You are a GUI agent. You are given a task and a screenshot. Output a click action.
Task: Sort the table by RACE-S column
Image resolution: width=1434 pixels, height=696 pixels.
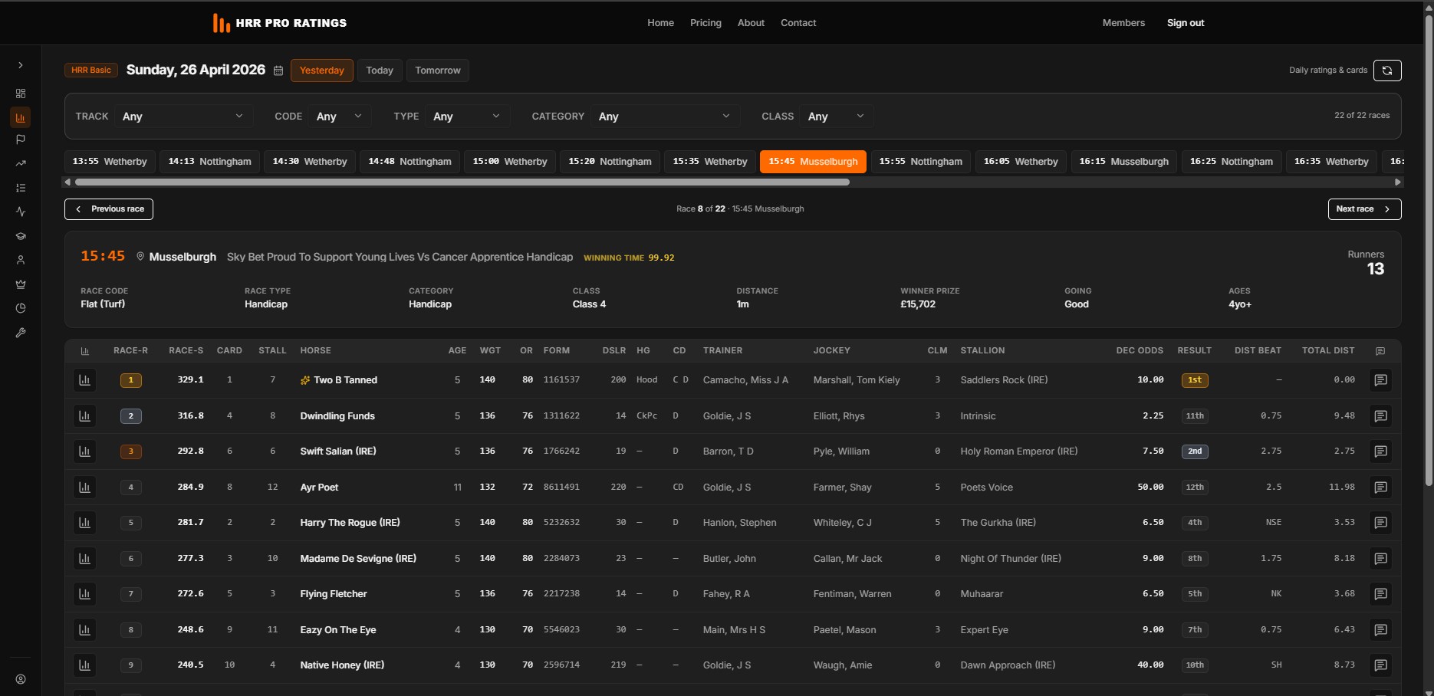coord(186,350)
